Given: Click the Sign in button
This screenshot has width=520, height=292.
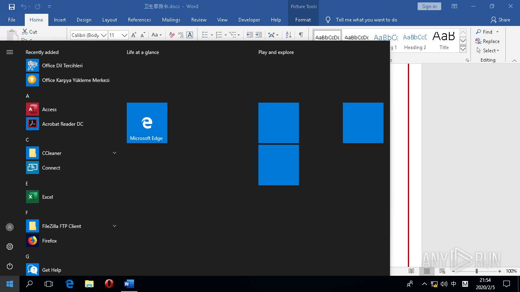Looking at the screenshot, I should click(x=429, y=6).
